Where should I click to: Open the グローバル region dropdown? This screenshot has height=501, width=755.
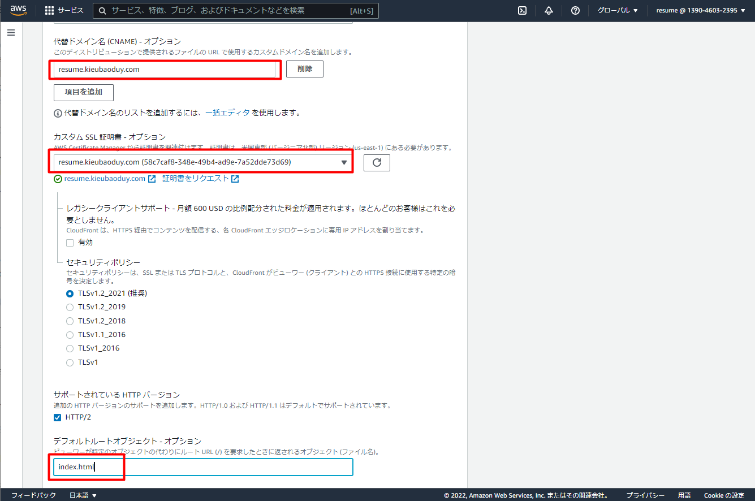coord(618,11)
